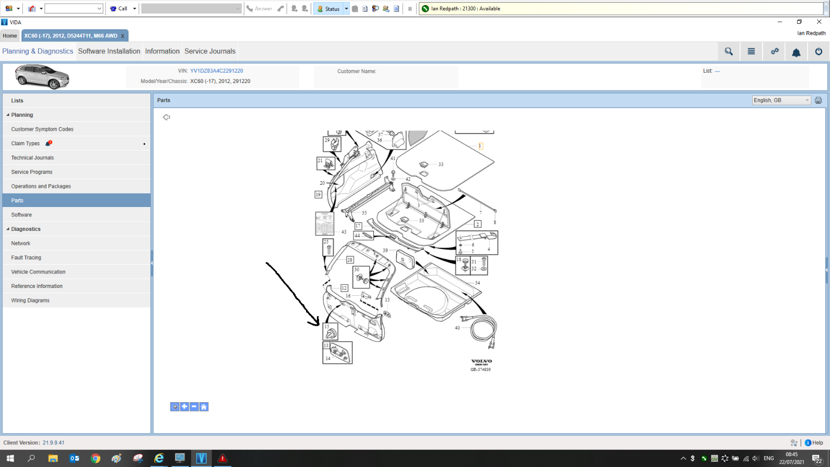Click the VIN number link
Screen dimensions: 830x467
216,71
